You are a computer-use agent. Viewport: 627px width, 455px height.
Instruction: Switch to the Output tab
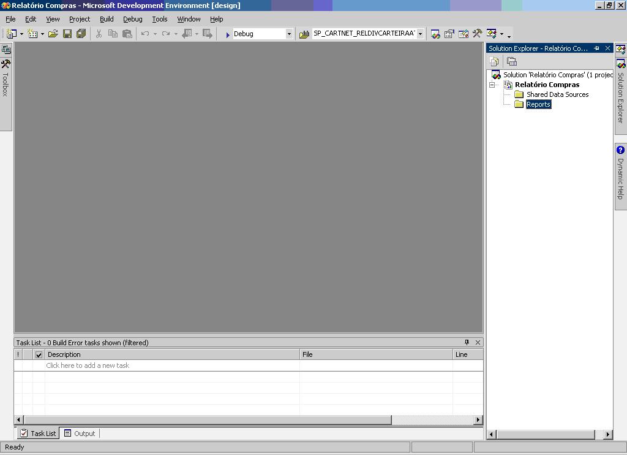(x=80, y=434)
